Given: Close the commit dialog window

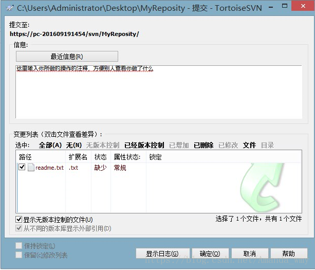Looking at the screenshot, I should [303, 6].
